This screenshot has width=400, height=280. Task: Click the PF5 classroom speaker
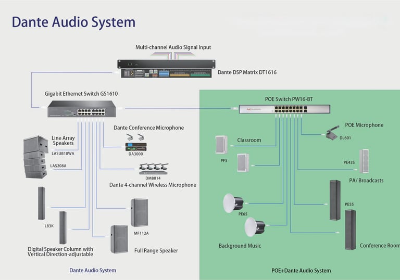pos(221,145)
